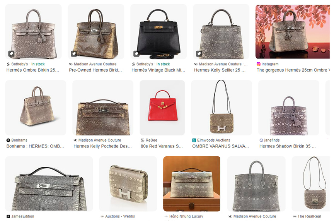This screenshot has width=334, height=221.
Task: Select the red Kelly bag thumbnail from ReSee
Action: (x=162, y=108)
